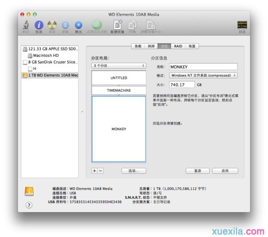The image size is (268, 237).
Task: Remove a partition with the minus button
Action: [x=101, y=170]
